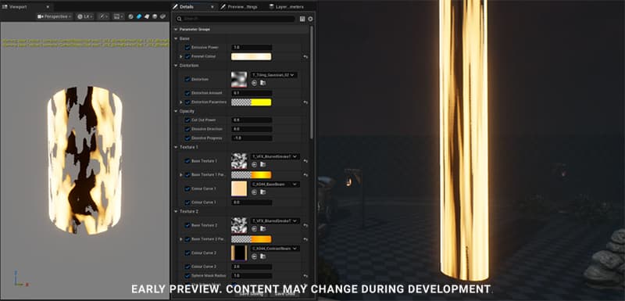Viewport: 625px width, 301px height.
Task: Open the Base Texture 2 Parameters swatch
Action: pos(251,239)
